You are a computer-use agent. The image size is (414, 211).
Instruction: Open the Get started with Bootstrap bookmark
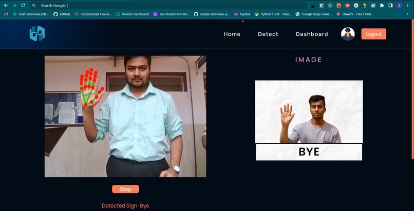[172, 14]
